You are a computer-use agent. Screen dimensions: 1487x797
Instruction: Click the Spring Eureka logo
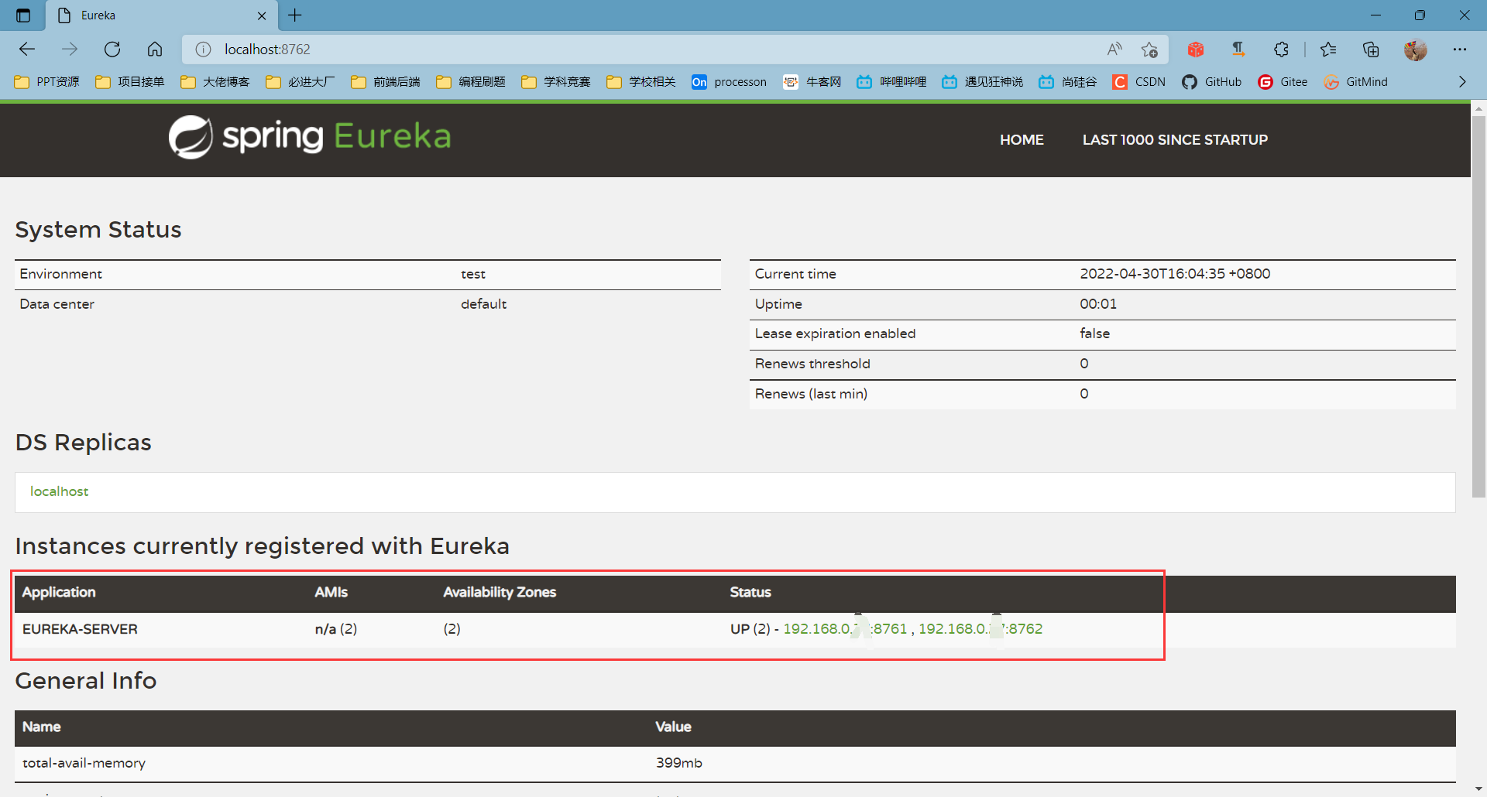(x=310, y=137)
